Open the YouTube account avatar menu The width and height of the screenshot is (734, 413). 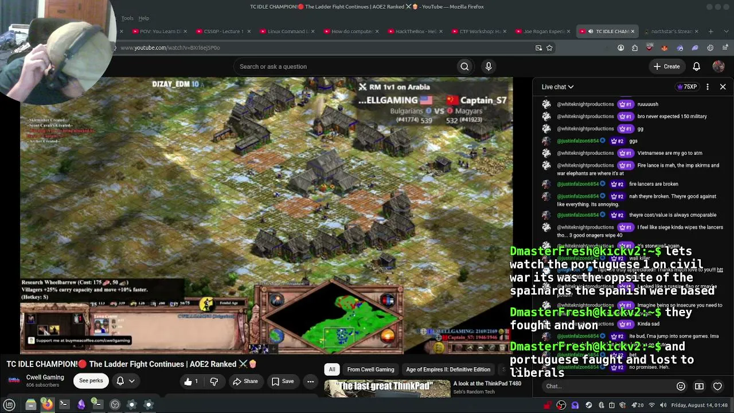[x=719, y=67]
